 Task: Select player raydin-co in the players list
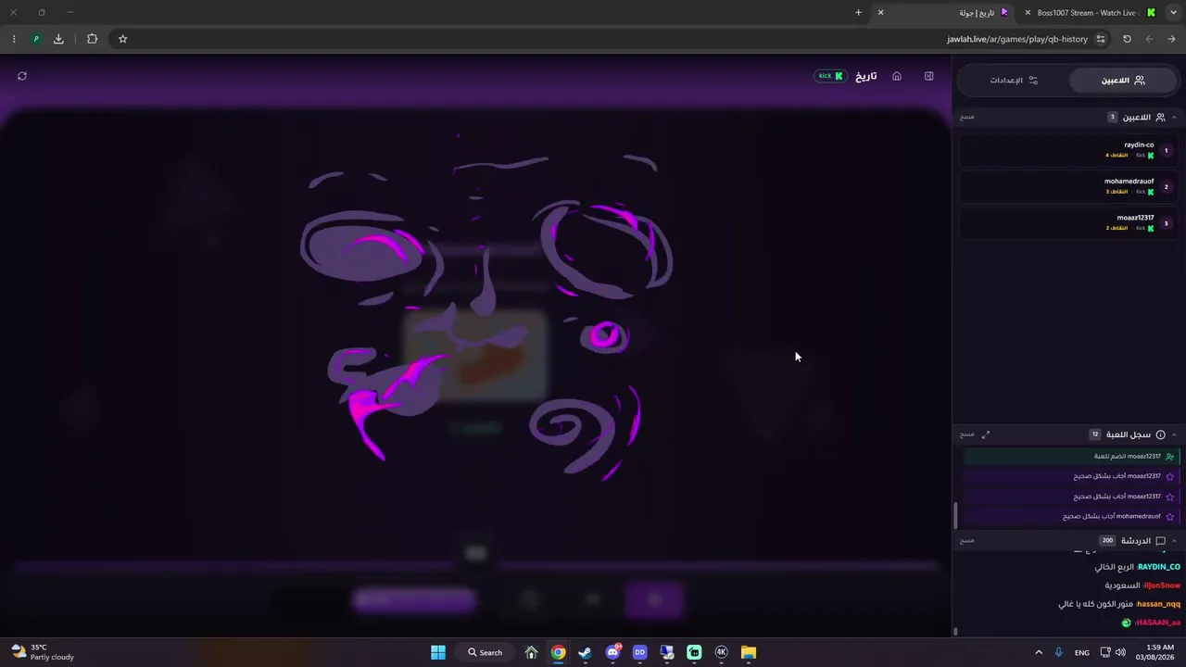pyautogui.click(x=1068, y=150)
